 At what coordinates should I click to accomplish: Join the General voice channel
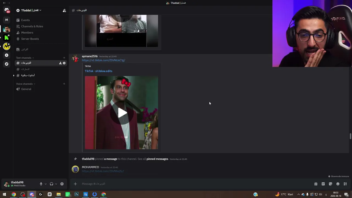tap(41, 89)
